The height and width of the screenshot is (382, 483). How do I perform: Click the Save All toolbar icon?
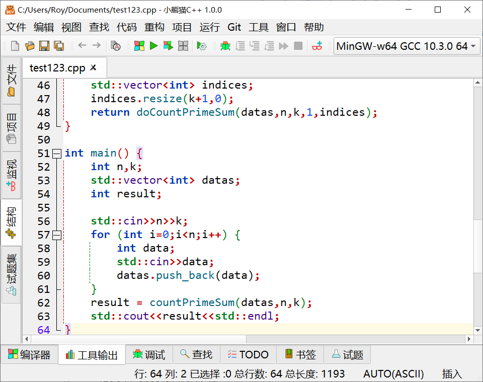click(x=59, y=46)
